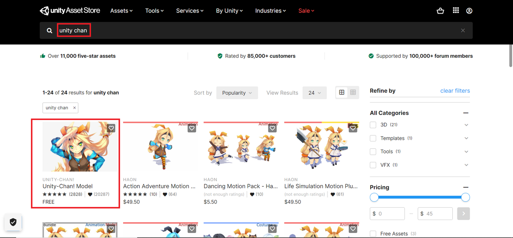The height and width of the screenshot is (238, 513).
Task: Click the search magnifier icon
Action: (50, 31)
